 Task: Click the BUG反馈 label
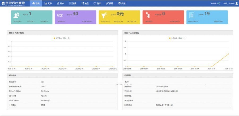pos(128,105)
